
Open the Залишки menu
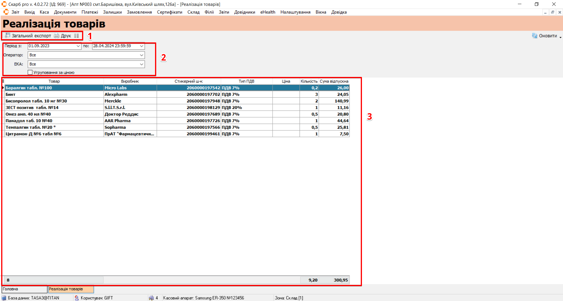[x=112, y=12]
